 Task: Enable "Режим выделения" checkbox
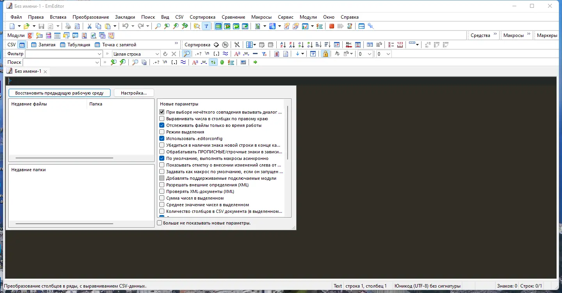[162, 132]
